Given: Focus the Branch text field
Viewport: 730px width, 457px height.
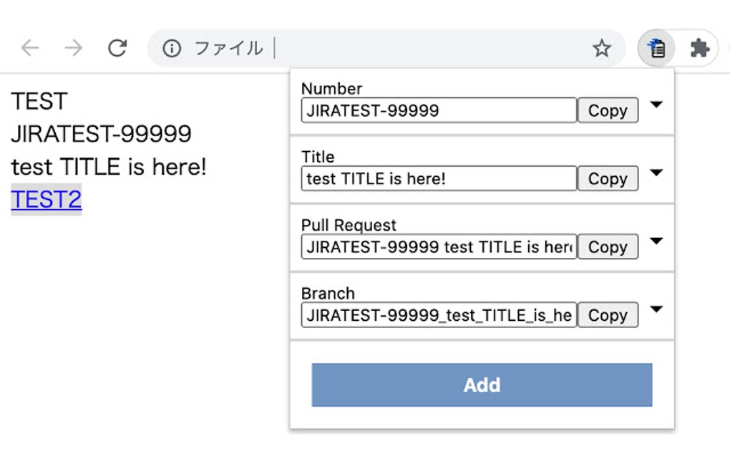Looking at the screenshot, I should pos(438,315).
